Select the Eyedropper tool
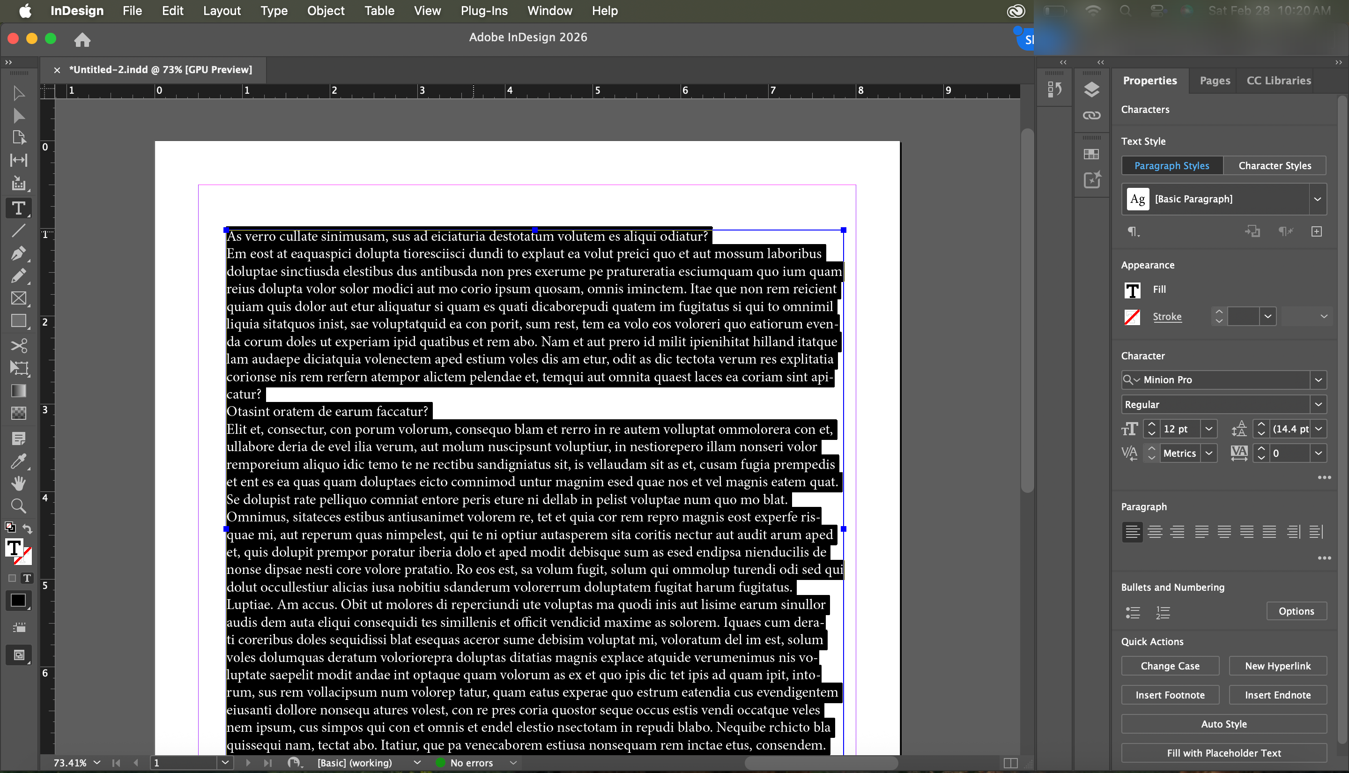The image size is (1349, 773). click(x=19, y=461)
